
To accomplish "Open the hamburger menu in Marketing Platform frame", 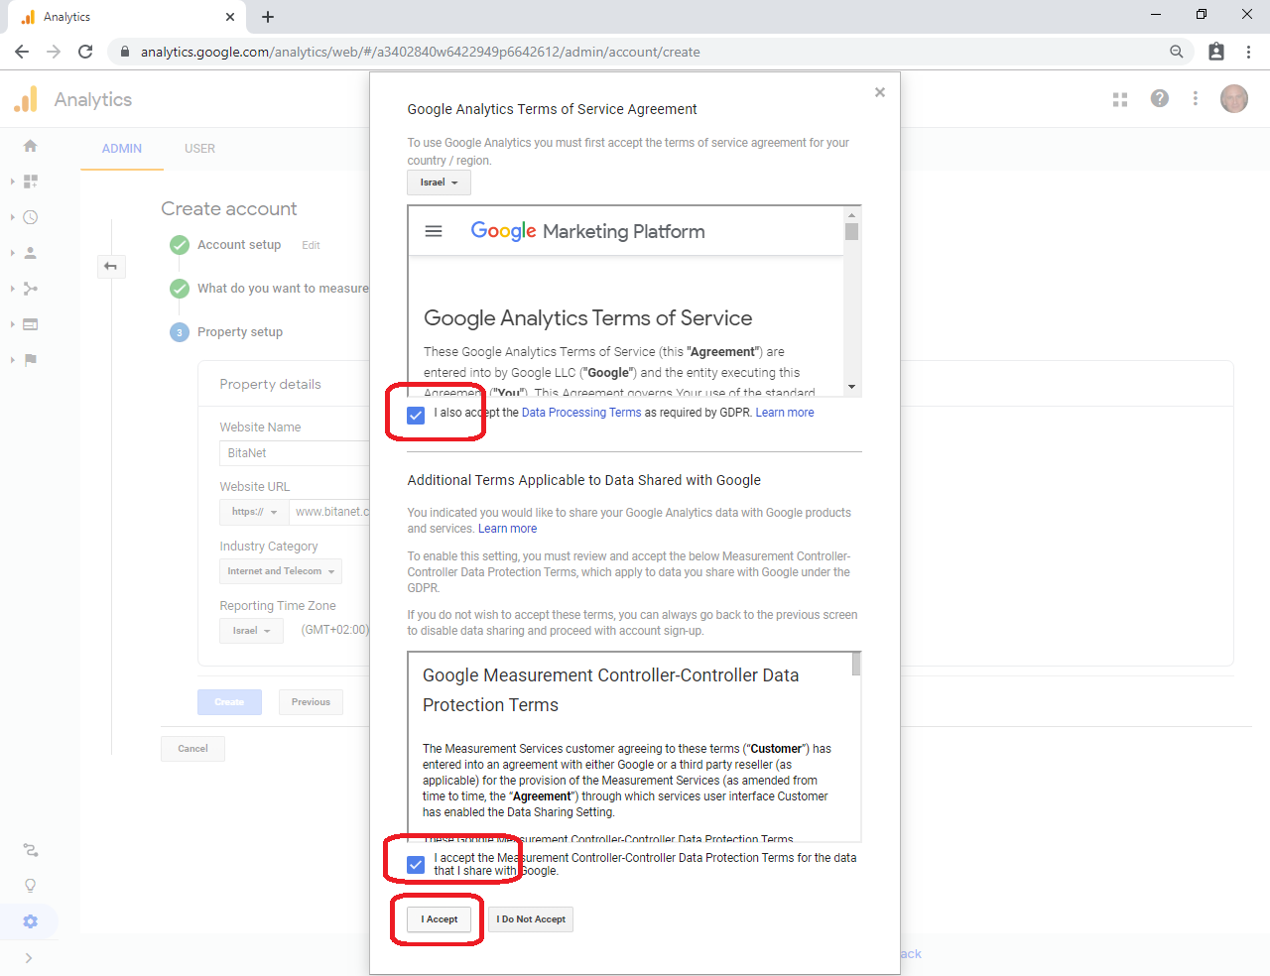I will click(x=434, y=231).
